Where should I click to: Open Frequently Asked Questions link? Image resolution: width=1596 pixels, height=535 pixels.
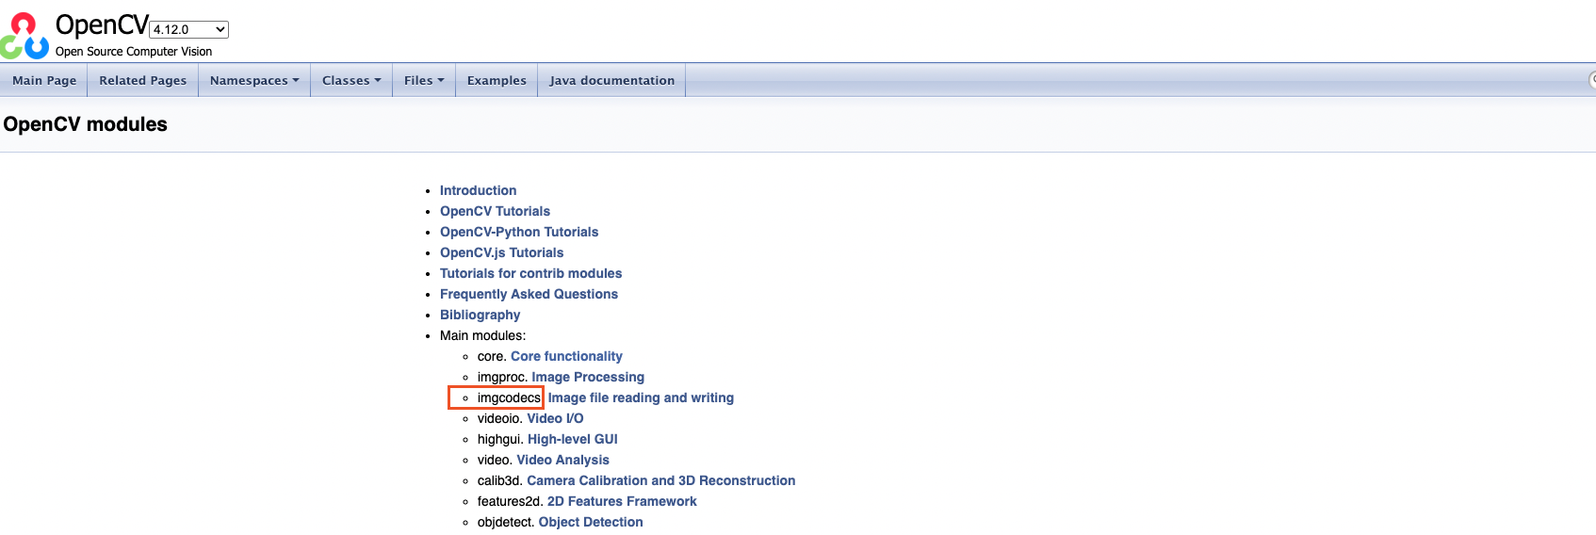(529, 294)
